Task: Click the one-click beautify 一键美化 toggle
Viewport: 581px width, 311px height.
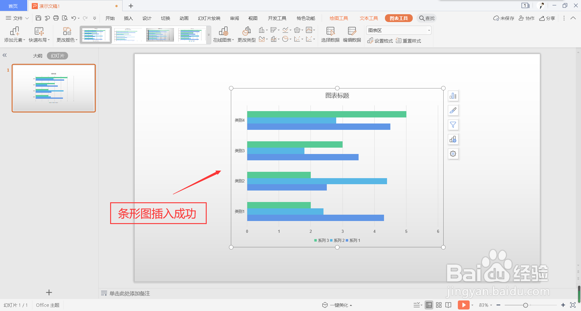Action: coord(337,305)
